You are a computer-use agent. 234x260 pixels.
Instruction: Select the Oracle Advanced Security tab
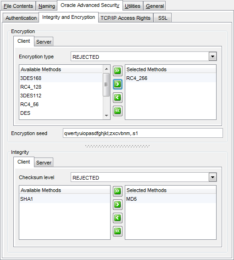coord(90,6)
